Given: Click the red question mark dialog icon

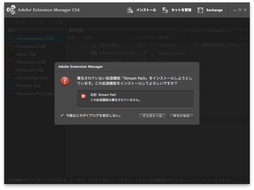Looking at the screenshot, I should [x=65, y=81].
